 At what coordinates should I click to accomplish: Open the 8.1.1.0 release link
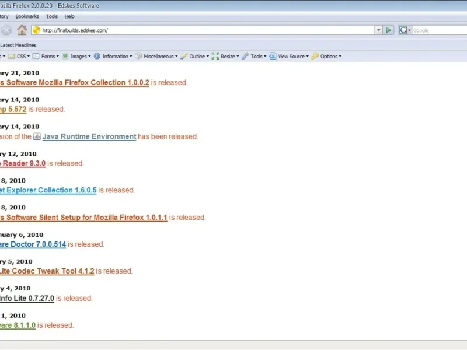tap(18, 325)
